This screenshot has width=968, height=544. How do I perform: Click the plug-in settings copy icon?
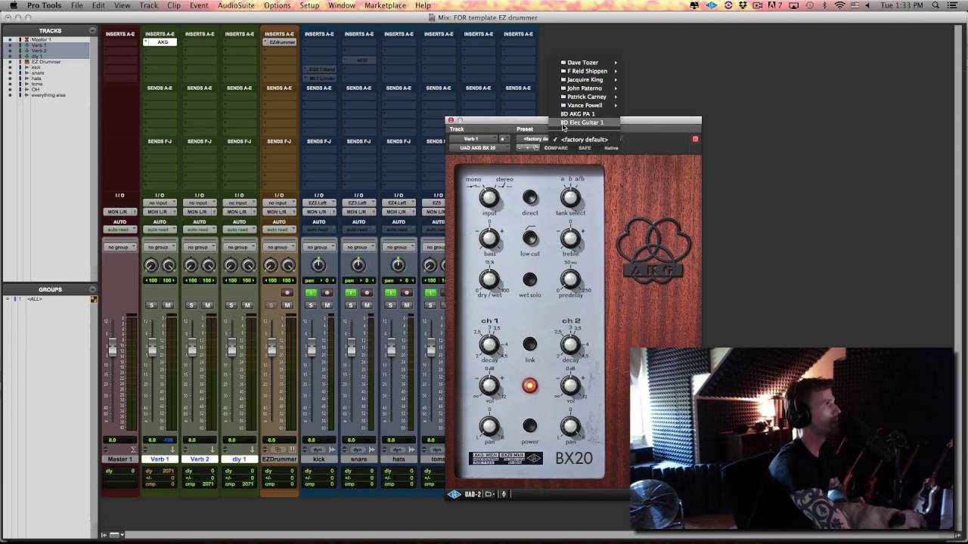pos(535,148)
